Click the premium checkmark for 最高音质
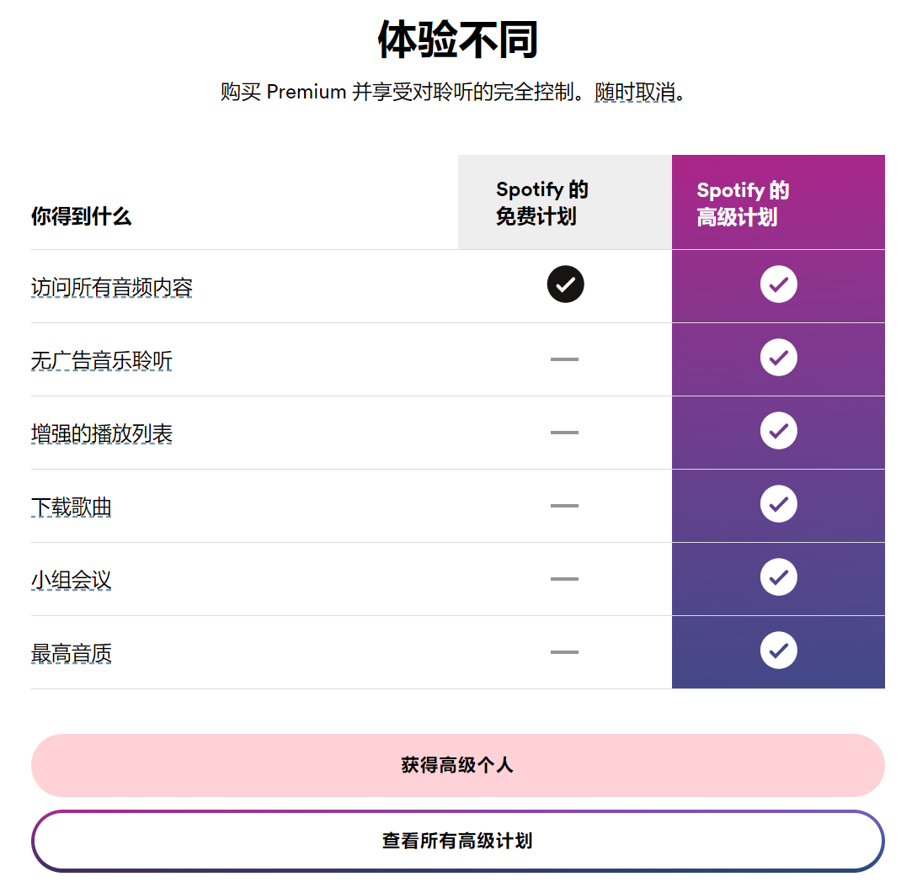This screenshot has width=912, height=882. pos(778,651)
